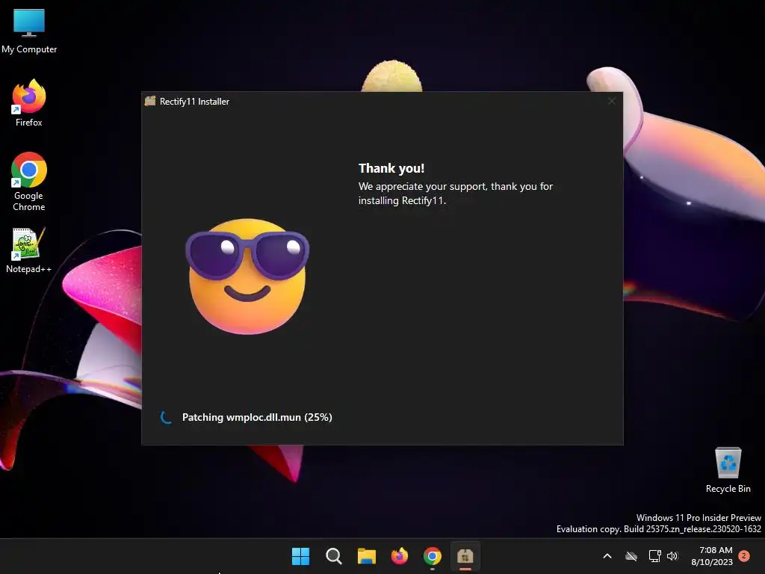Open the taskbar Search
The height and width of the screenshot is (574, 765).
click(334, 556)
